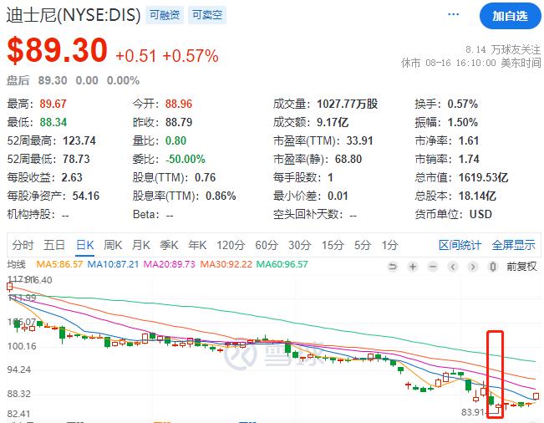
Task: Switch to the 分时 chart tab
Action: pos(23,245)
